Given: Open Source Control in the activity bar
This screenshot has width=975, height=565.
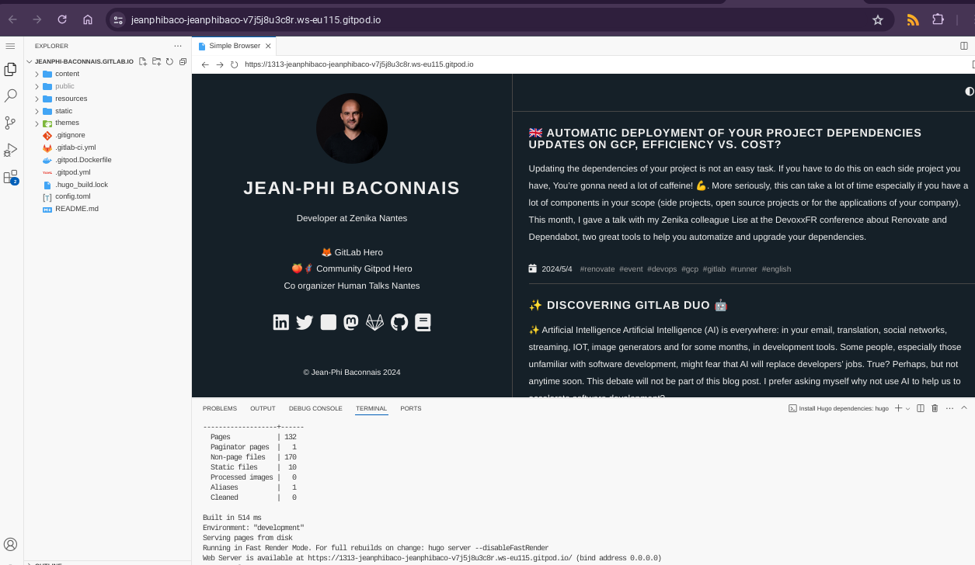Looking at the screenshot, I should pos(10,123).
